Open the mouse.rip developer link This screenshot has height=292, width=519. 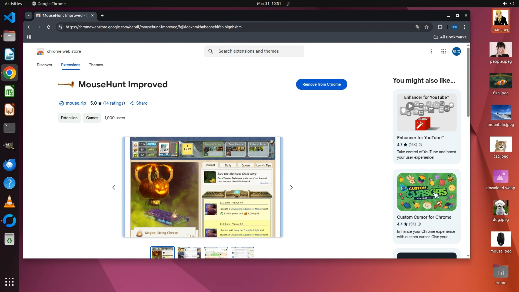[x=76, y=103]
